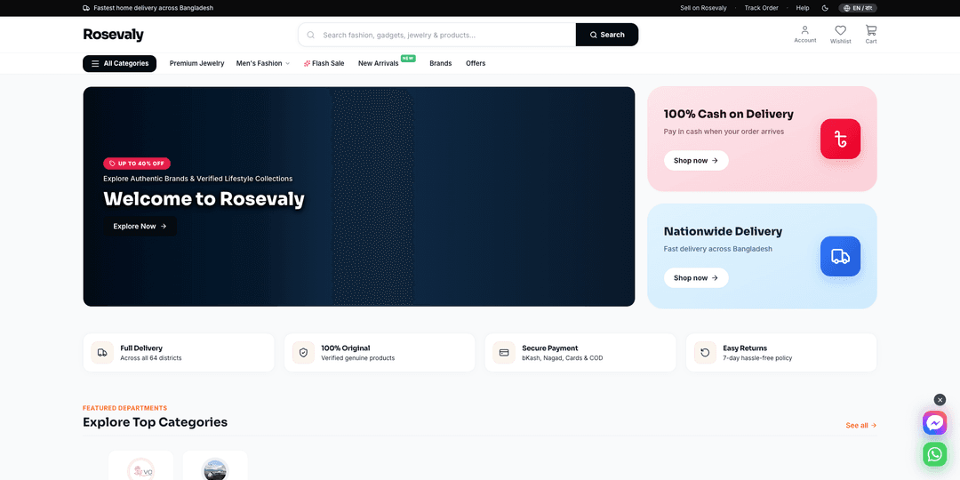
Task: Open the WhatsApp chat button
Action: click(934, 454)
